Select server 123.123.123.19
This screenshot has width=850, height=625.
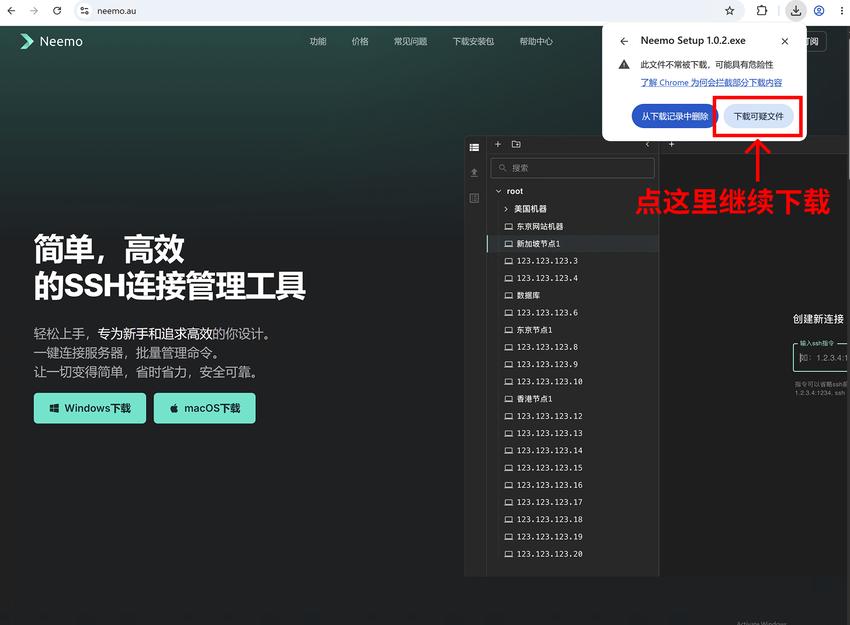click(x=573, y=537)
